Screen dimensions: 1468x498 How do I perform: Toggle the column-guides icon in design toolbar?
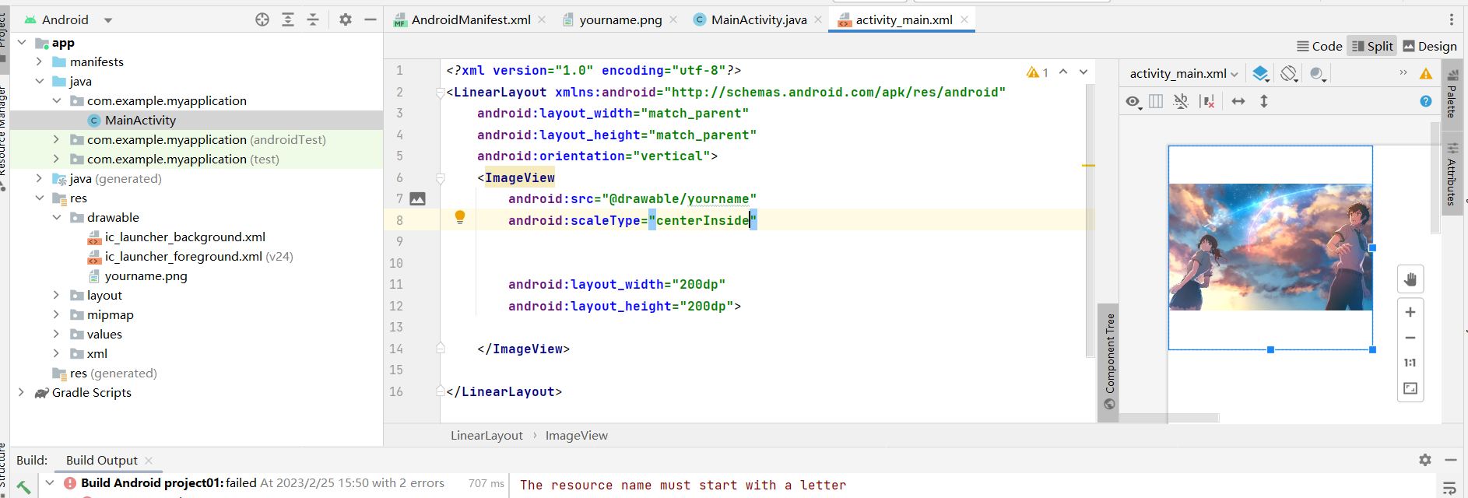tap(1156, 101)
